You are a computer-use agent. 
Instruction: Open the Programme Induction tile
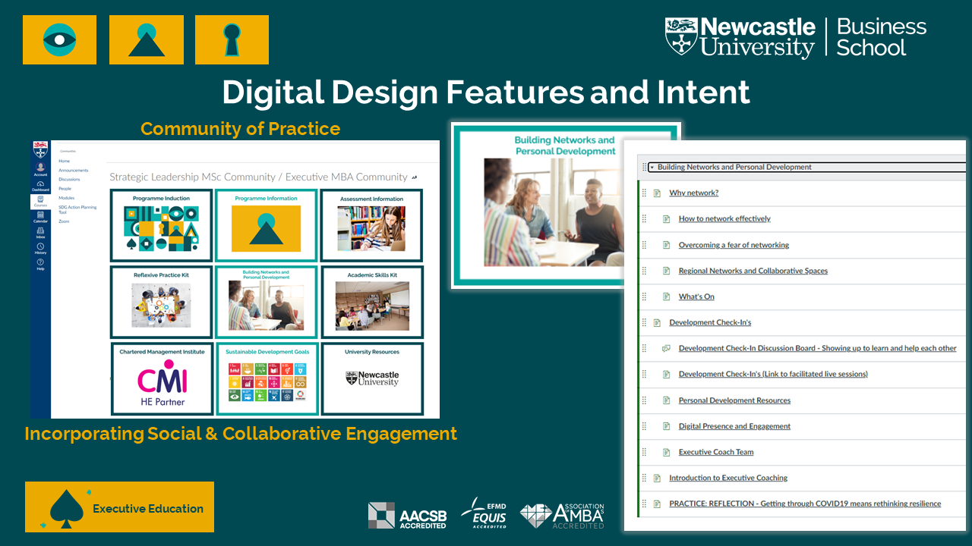161,225
